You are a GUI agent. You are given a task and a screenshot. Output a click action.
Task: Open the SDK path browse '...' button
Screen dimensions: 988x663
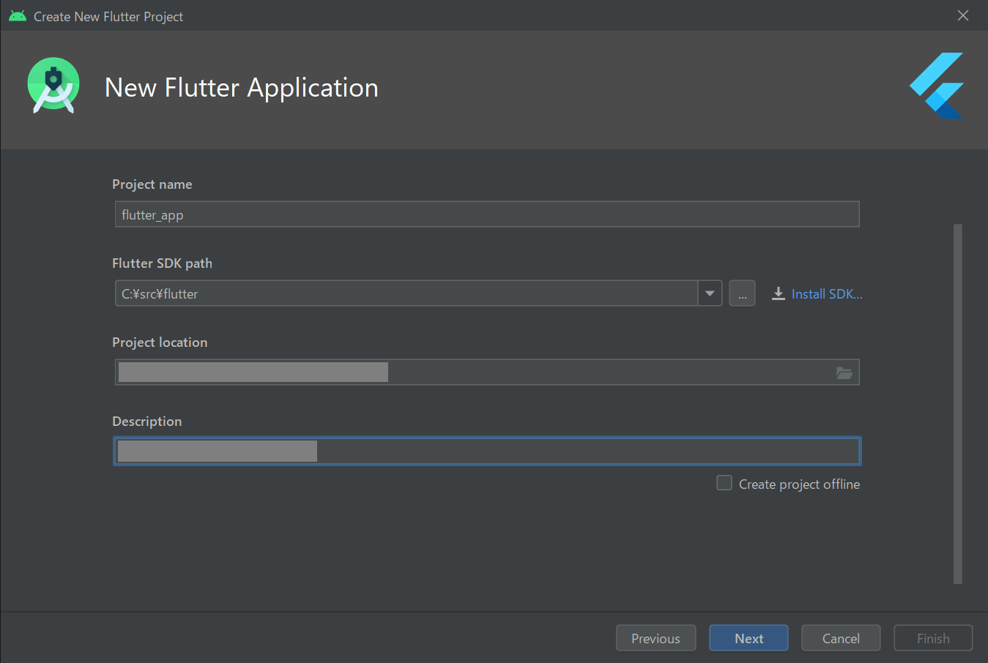click(x=742, y=293)
